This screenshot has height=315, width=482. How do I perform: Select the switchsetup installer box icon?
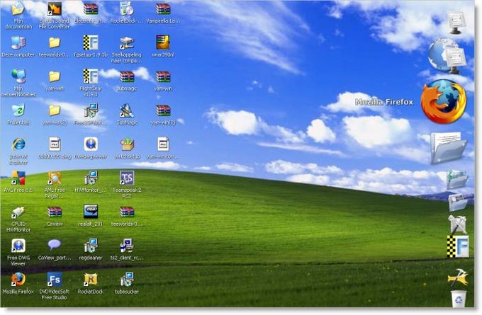coord(127,144)
